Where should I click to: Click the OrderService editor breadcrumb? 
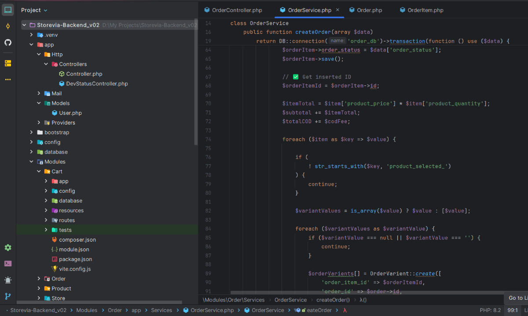[x=290, y=300]
